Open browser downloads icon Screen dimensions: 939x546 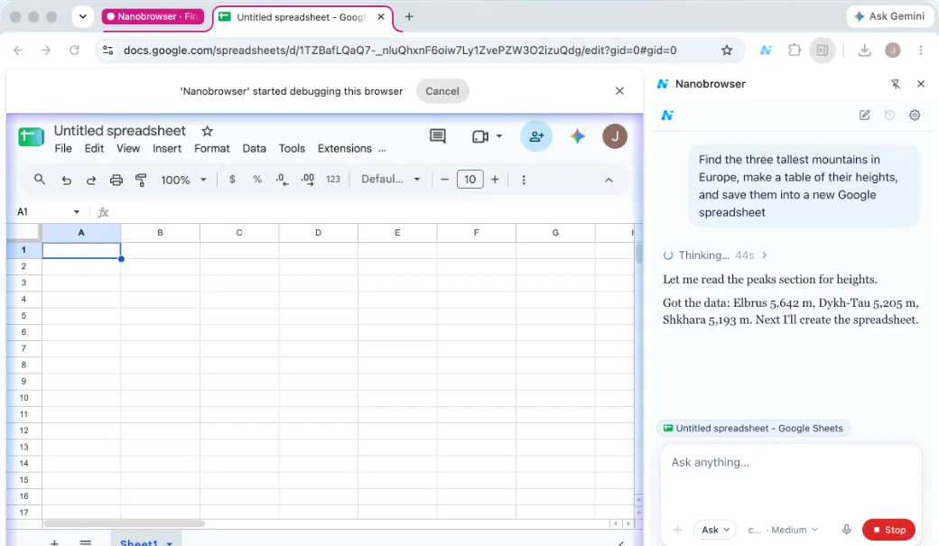pos(864,51)
